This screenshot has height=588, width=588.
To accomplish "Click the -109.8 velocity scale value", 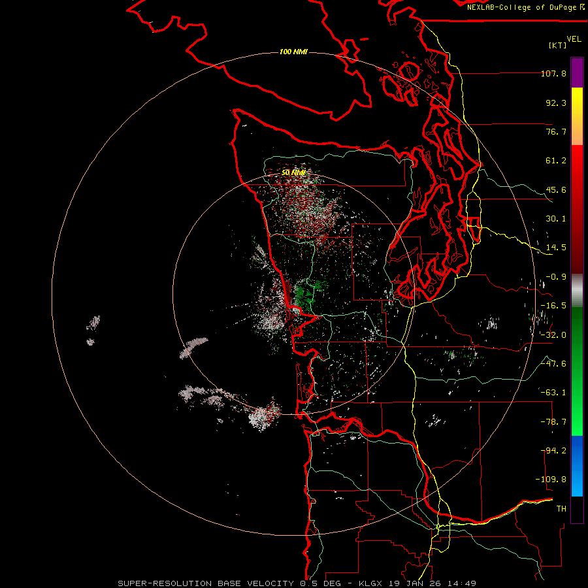I will [x=551, y=480].
